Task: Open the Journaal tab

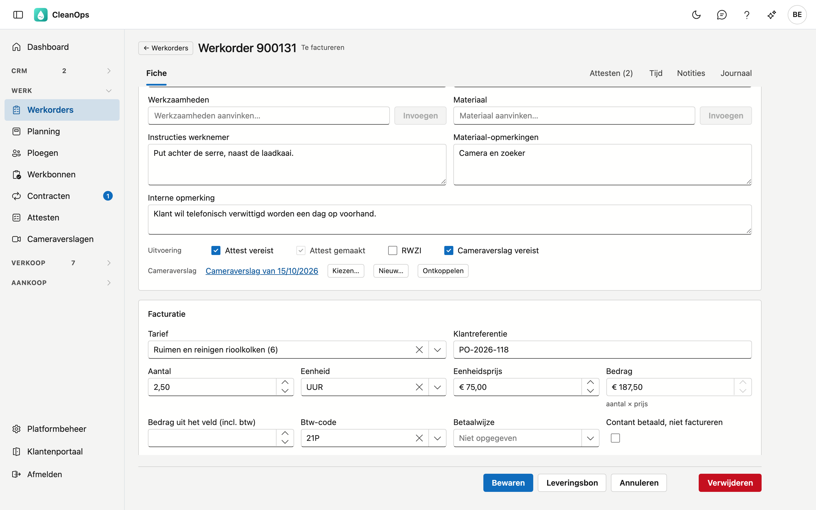Action: pyautogui.click(x=736, y=73)
